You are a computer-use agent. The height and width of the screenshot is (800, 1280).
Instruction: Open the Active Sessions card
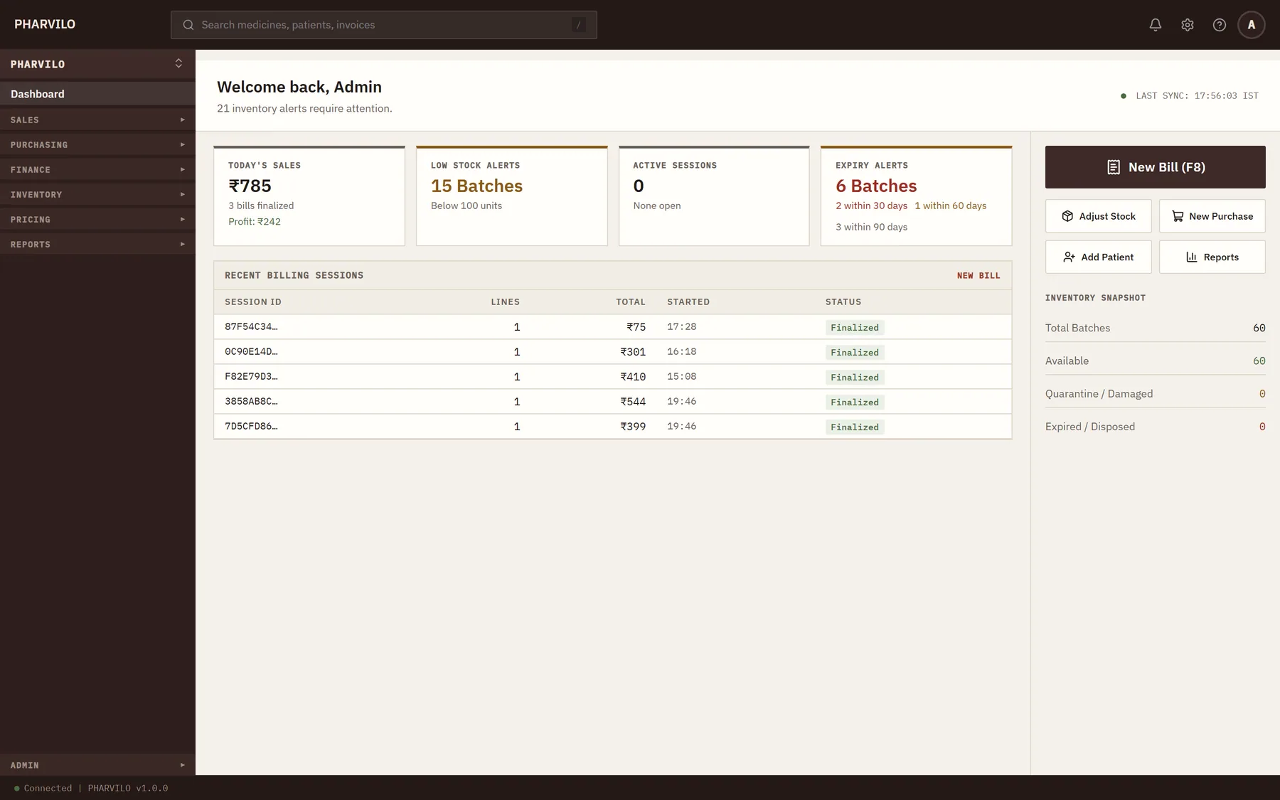point(714,196)
